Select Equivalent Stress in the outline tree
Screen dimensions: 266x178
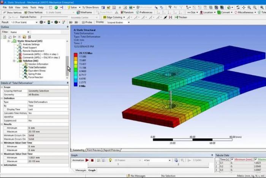[36, 71]
